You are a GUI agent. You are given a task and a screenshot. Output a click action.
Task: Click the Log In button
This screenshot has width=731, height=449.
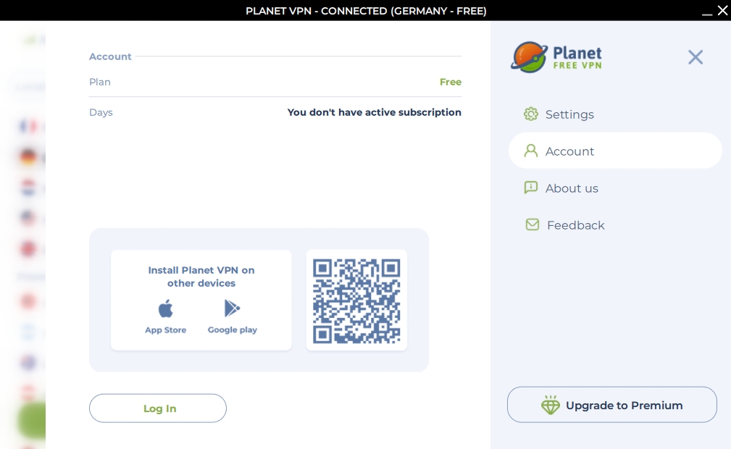coord(158,408)
